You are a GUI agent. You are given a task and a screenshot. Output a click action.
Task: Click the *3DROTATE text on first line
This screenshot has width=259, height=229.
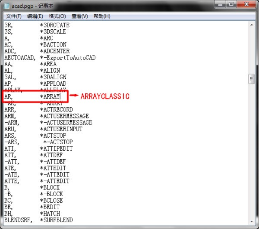click(54, 25)
